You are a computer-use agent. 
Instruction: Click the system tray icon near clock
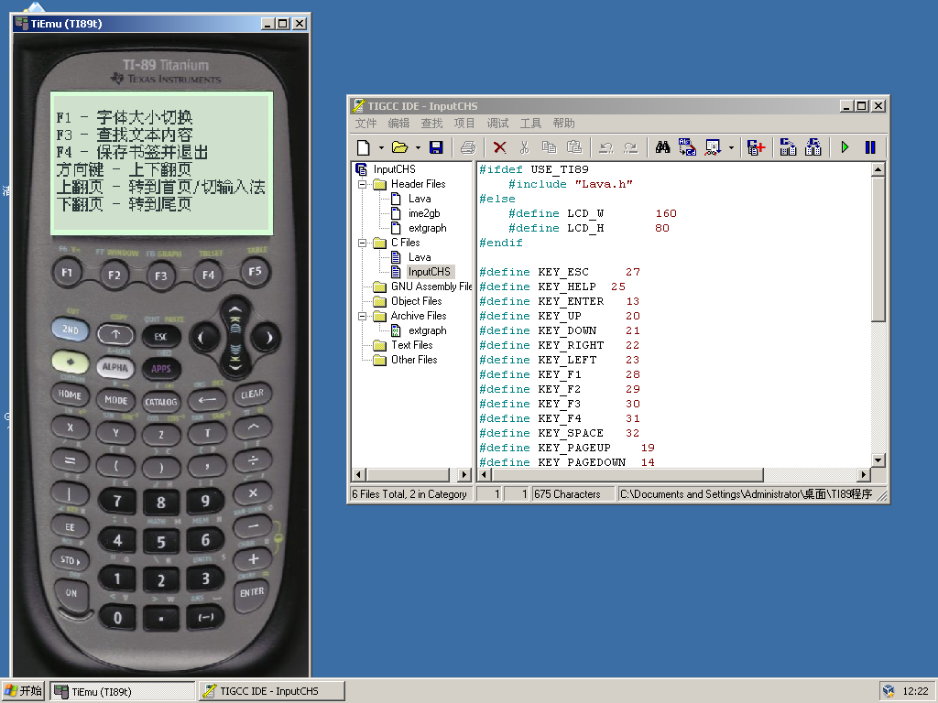point(889,691)
